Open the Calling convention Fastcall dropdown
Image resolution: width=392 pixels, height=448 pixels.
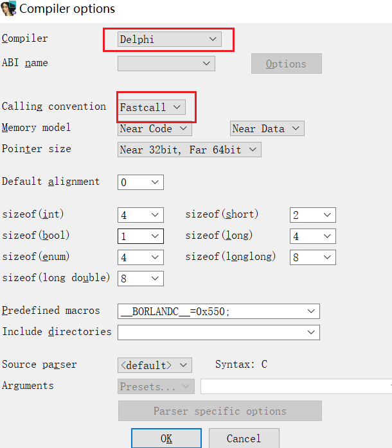(152, 107)
